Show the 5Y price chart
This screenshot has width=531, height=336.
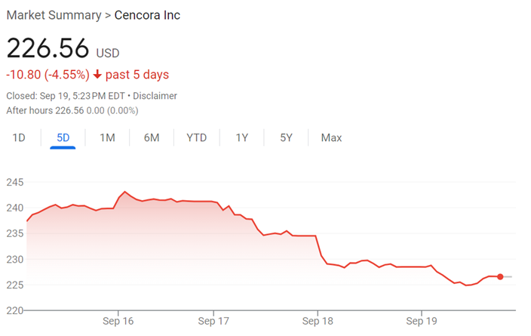point(286,137)
